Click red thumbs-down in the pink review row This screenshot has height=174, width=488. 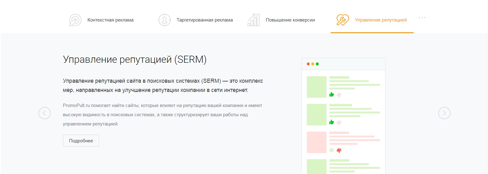tap(339, 150)
